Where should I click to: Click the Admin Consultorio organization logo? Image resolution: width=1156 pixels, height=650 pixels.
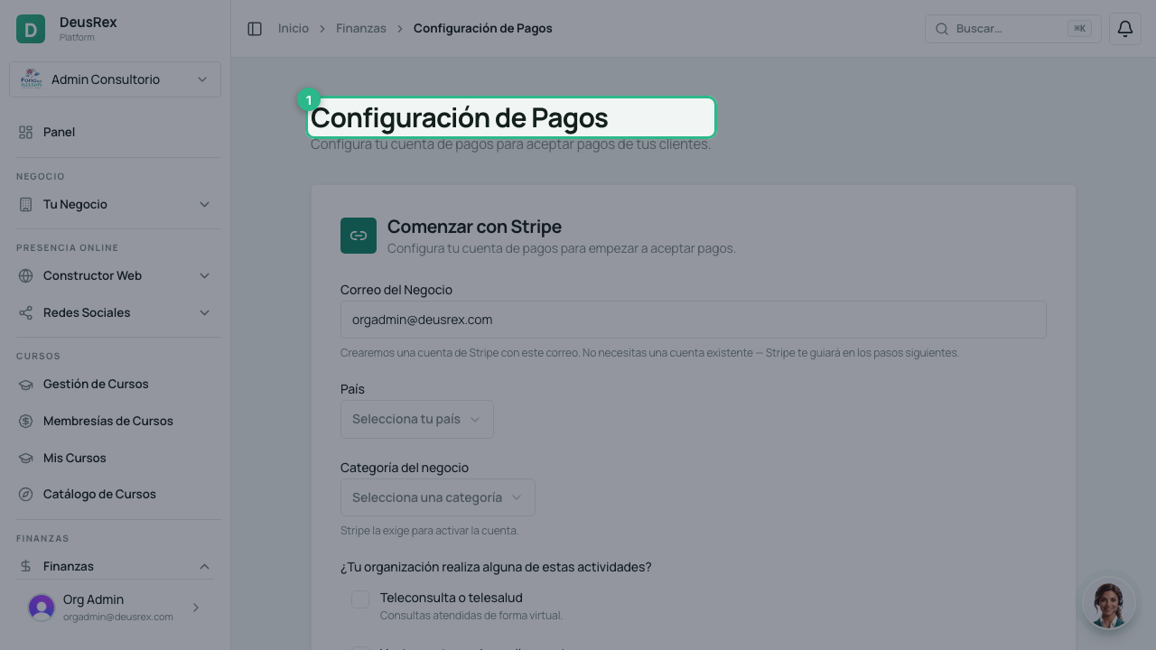pos(32,79)
